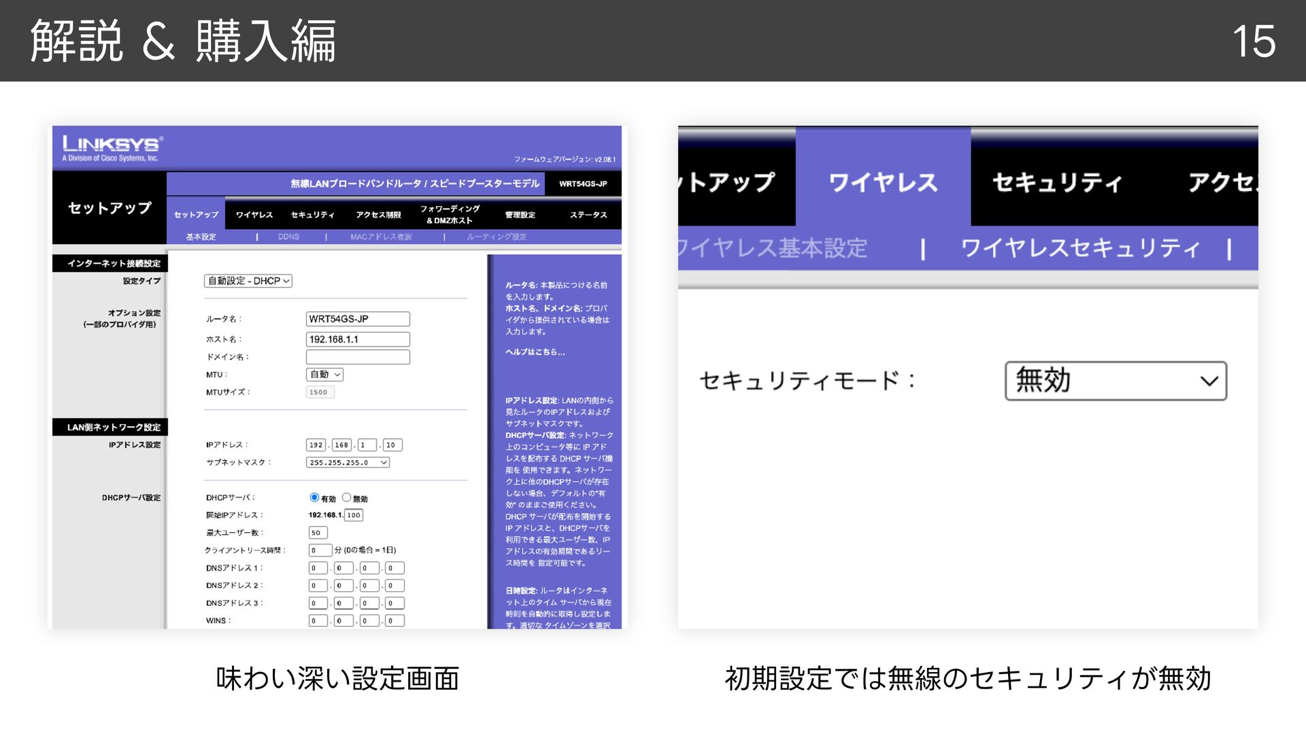
Task: Click first octet of DNSアドレス 2
Action: [318, 586]
